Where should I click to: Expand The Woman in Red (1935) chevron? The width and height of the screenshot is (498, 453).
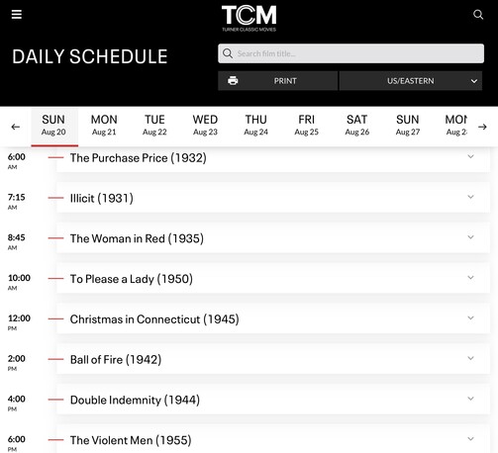click(471, 237)
